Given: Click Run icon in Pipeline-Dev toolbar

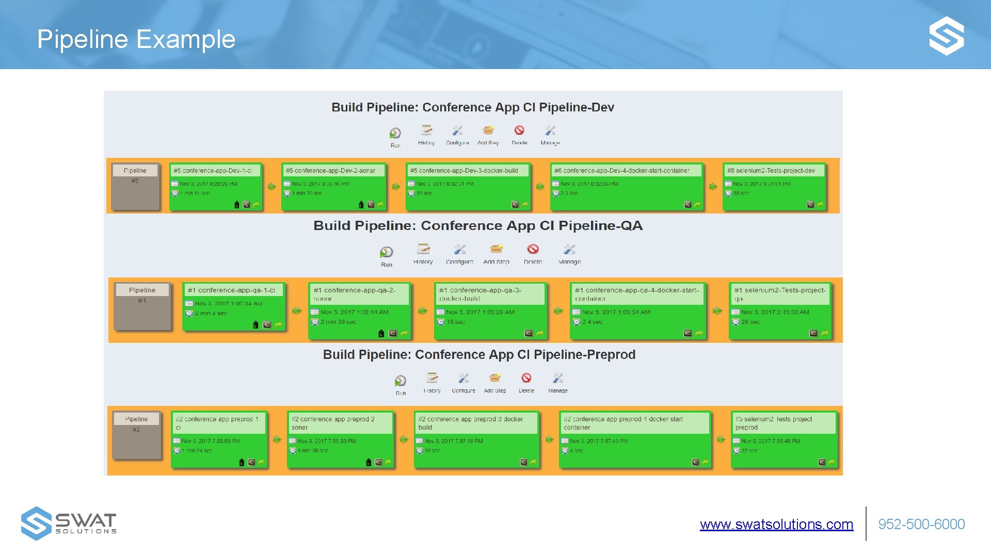Looking at the screenshot, I should click(x=395, y=134).
